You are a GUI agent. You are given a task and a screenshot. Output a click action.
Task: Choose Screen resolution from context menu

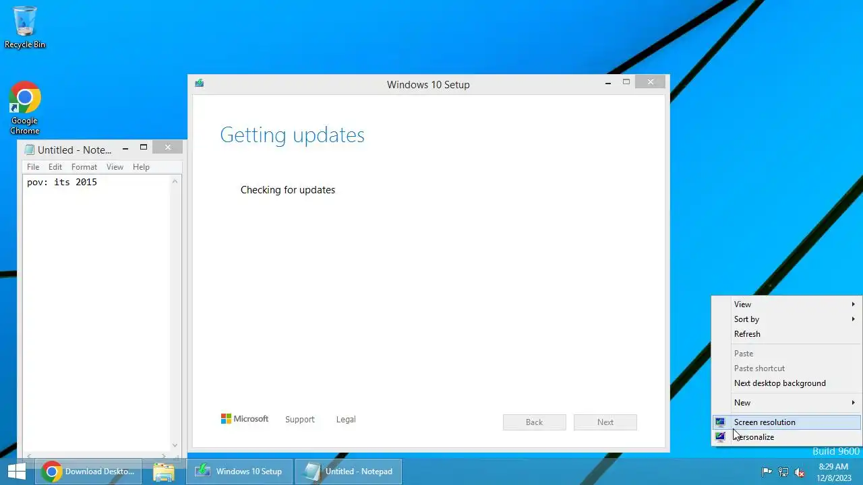point(787,422)
